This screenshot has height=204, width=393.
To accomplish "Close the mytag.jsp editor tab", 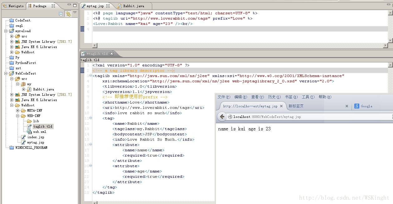I will tap(108, 6).
